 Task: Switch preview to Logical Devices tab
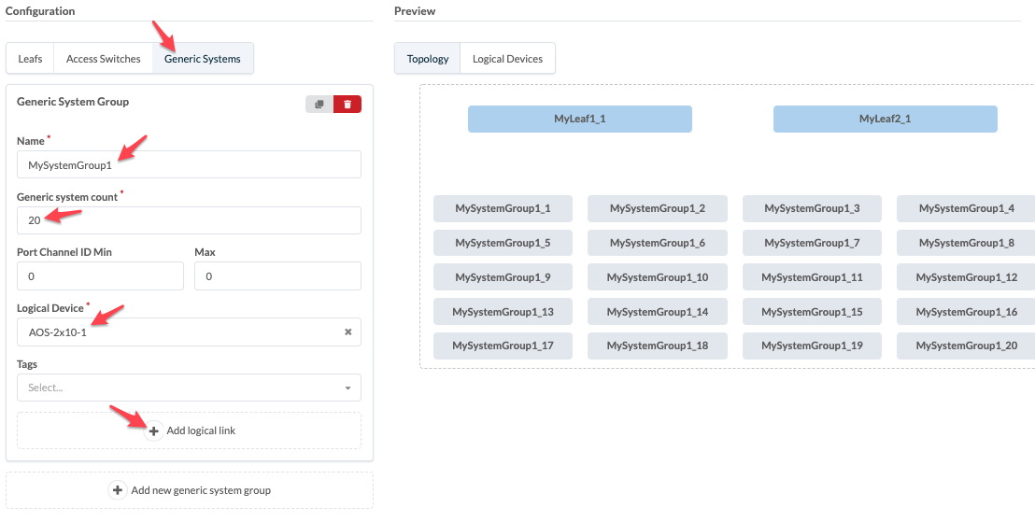coord(507,59)
